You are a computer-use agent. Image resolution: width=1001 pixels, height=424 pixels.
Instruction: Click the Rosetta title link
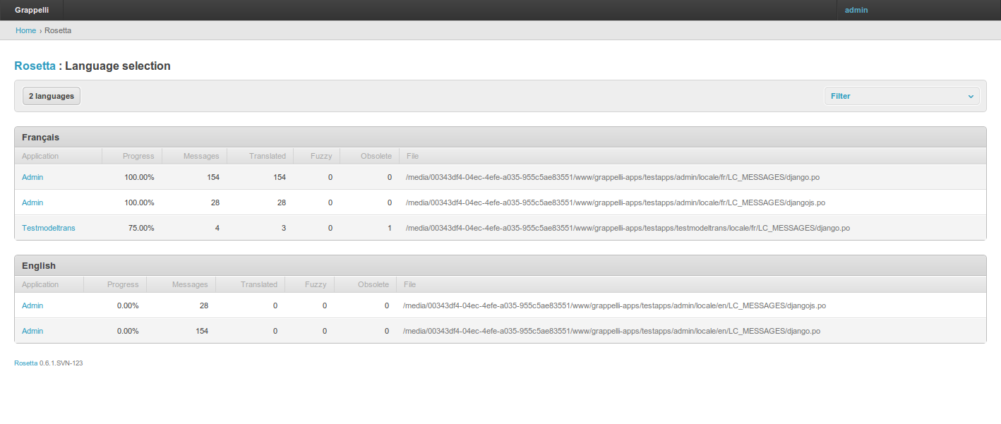point(35,66)
